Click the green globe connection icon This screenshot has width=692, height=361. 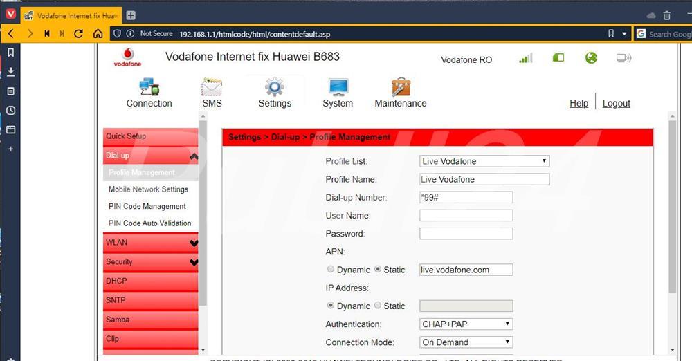coord(591,58)
